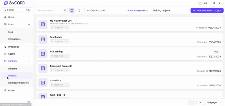Click the PDF tag on PDF testing
This screenshot has width=225, height=106.
216,52
